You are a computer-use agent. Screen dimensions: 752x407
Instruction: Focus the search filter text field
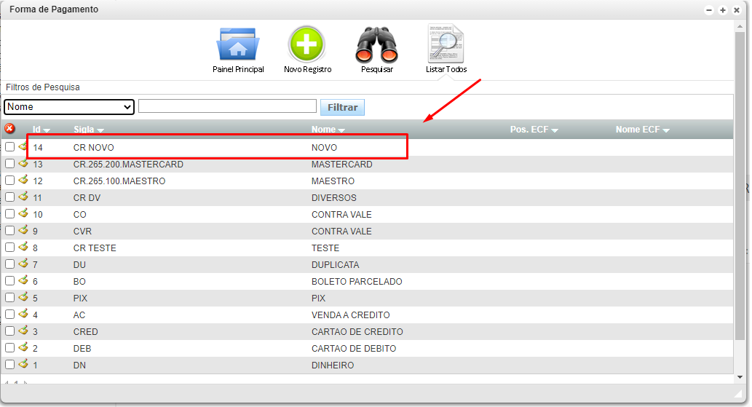[x=227, y=106]
